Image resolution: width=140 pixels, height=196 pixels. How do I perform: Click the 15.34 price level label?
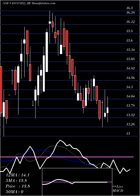coord(130,50)
